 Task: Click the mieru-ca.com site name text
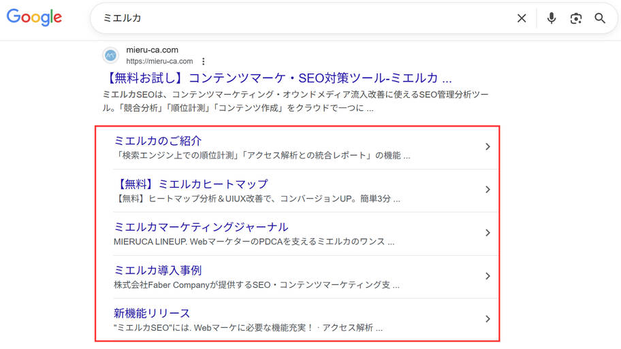coord(152,50)
